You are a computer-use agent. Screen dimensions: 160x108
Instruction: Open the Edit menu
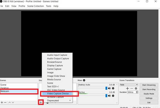(7, 6)
